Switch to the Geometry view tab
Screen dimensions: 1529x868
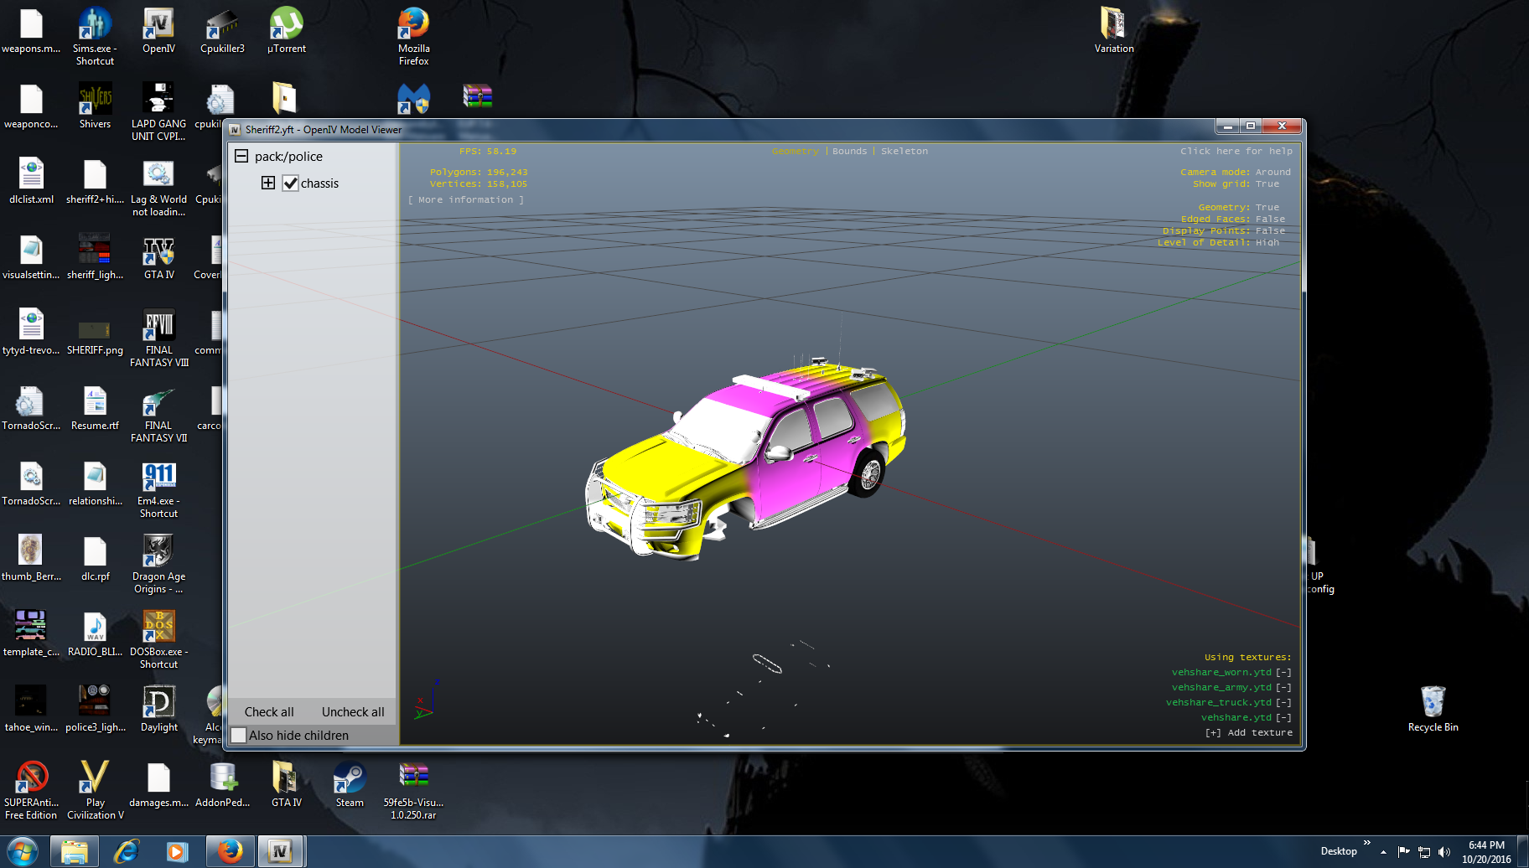coord(795,151)
